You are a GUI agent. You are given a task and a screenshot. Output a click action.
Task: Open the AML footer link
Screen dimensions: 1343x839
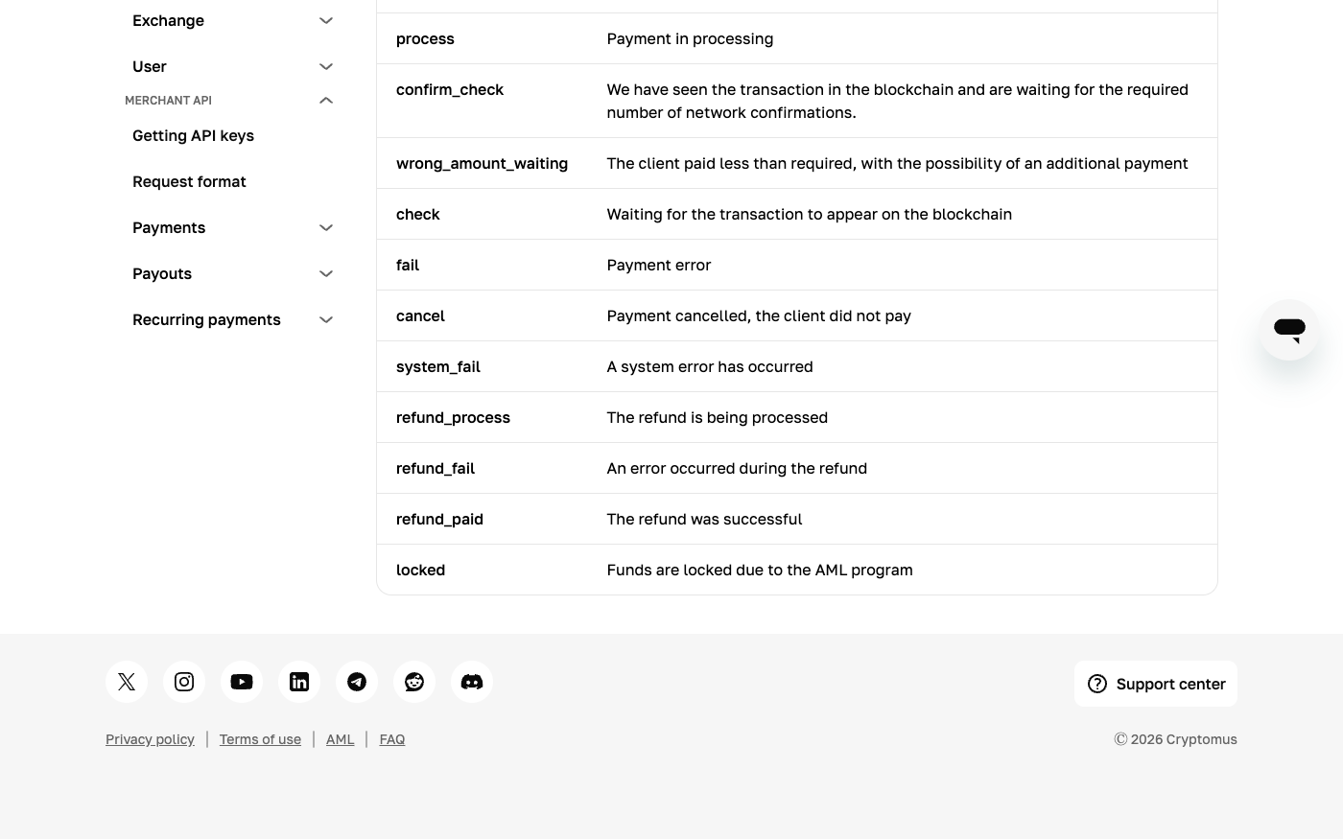340,739
